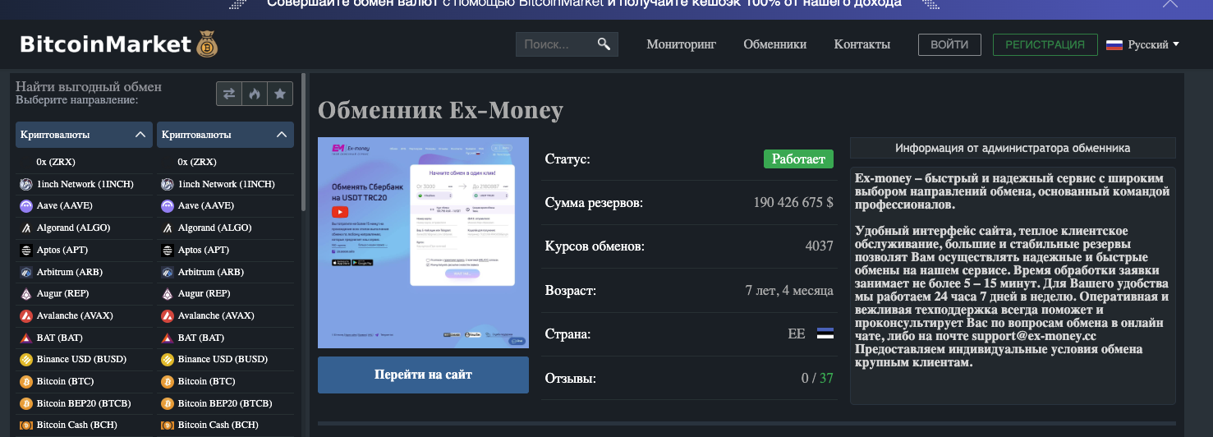Click the Aave icon in the second currency column
Viewport: 1213px width, 437px height.
click(168, 206)
